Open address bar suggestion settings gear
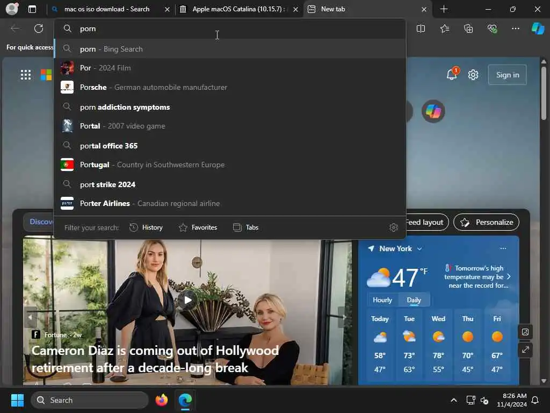The width and height of the screenshot is (550, 413). pos(394,227)
